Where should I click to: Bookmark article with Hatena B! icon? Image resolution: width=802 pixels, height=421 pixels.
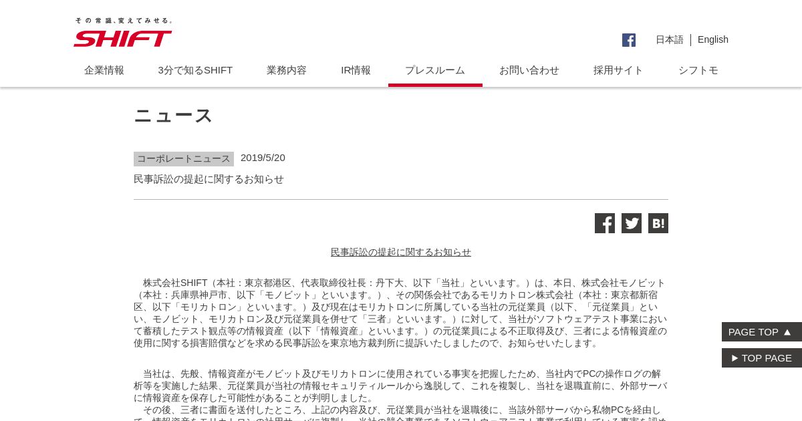658,223
